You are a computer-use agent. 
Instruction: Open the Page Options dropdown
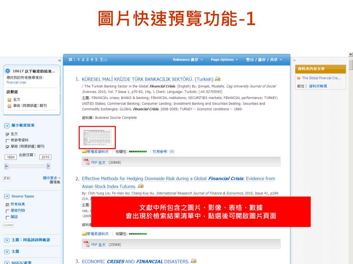click(224, 60)
